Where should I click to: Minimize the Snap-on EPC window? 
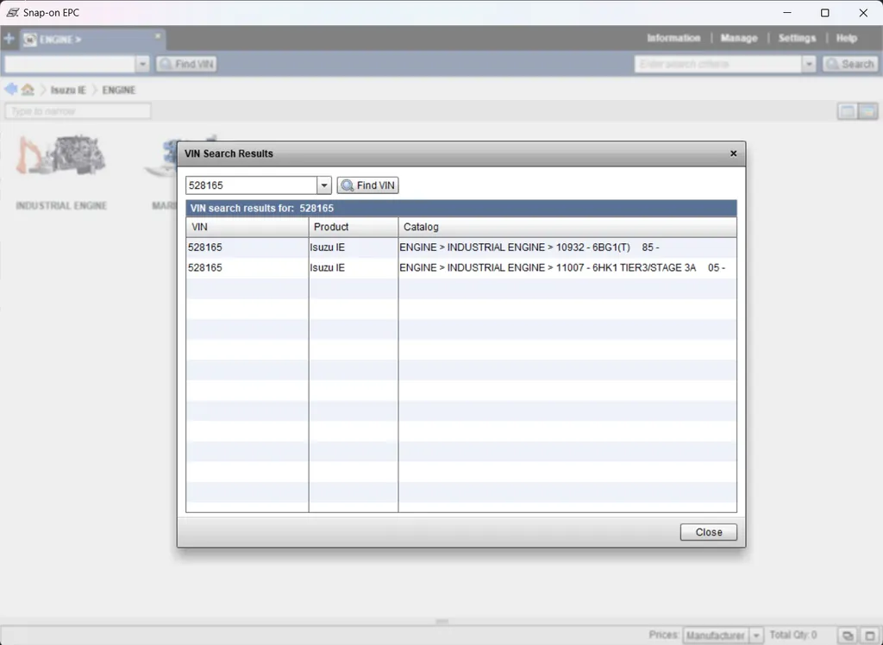[x=787, y=12]
